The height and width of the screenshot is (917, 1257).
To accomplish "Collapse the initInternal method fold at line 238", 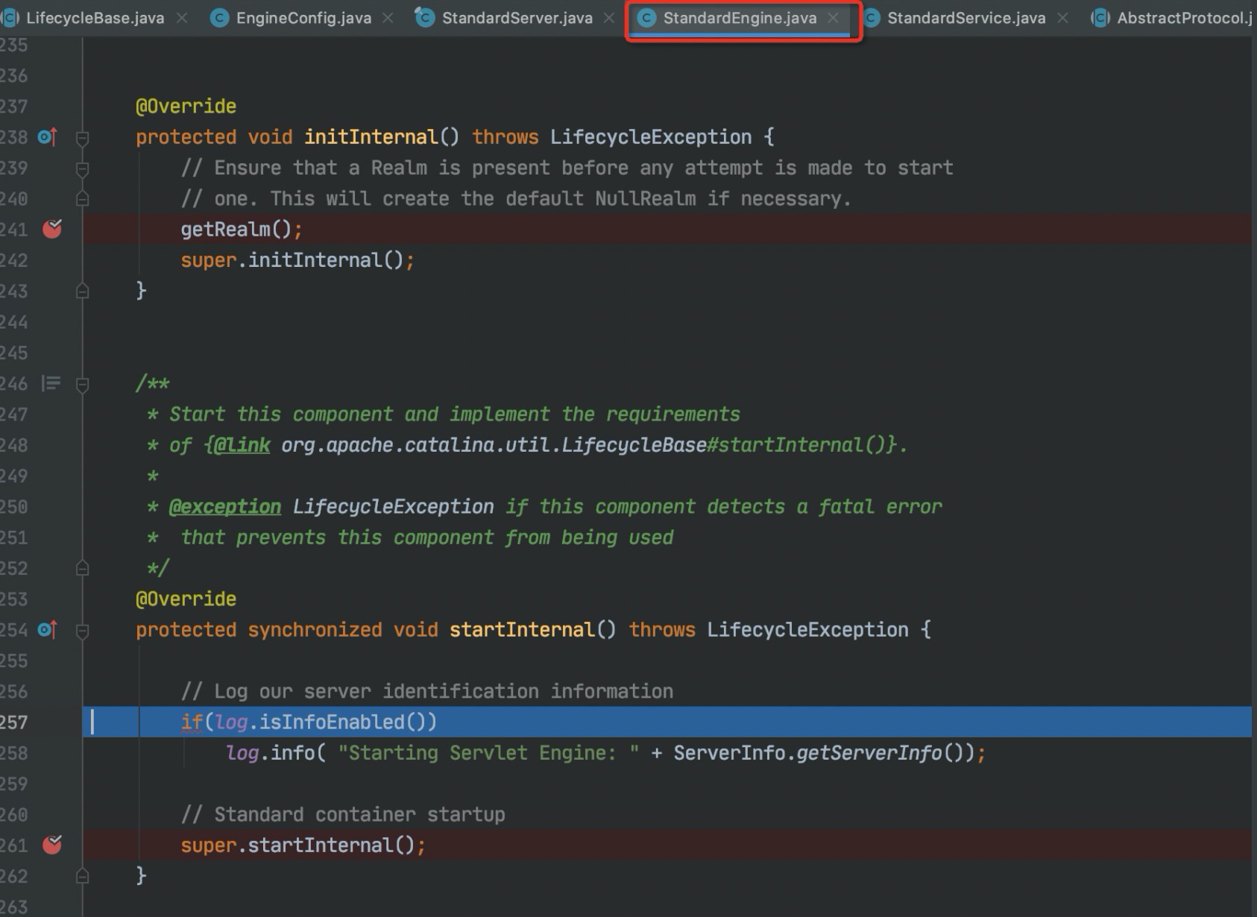I will point(83,138).
